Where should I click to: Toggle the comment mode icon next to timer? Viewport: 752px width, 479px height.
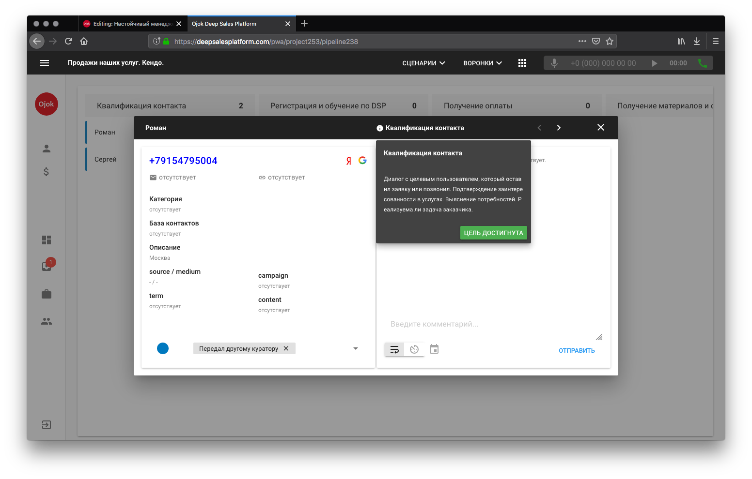tap(394, 349)
